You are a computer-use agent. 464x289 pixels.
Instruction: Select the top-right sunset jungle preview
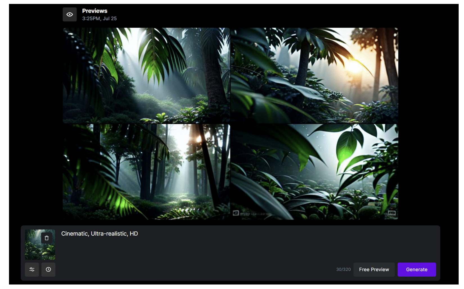coord(314,75)
